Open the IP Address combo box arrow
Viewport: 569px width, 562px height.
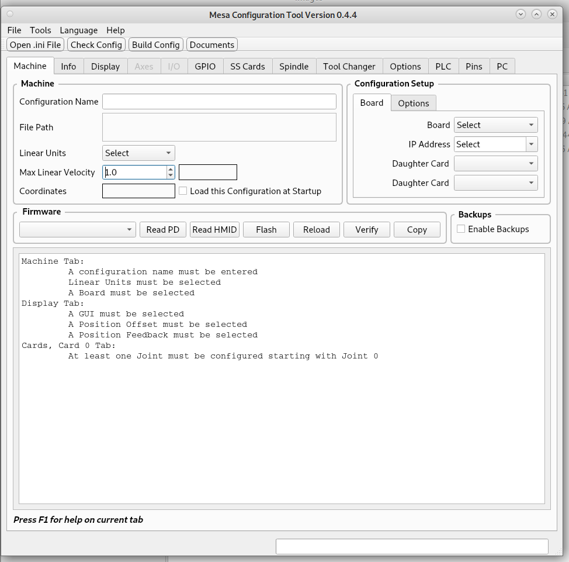coord(532,144)
